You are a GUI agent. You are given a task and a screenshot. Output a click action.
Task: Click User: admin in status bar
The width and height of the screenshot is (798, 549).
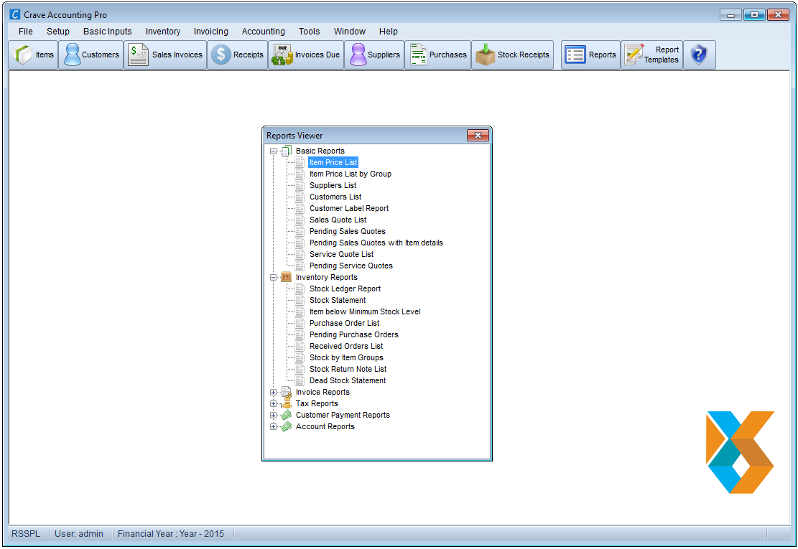(x=79, y=534)
